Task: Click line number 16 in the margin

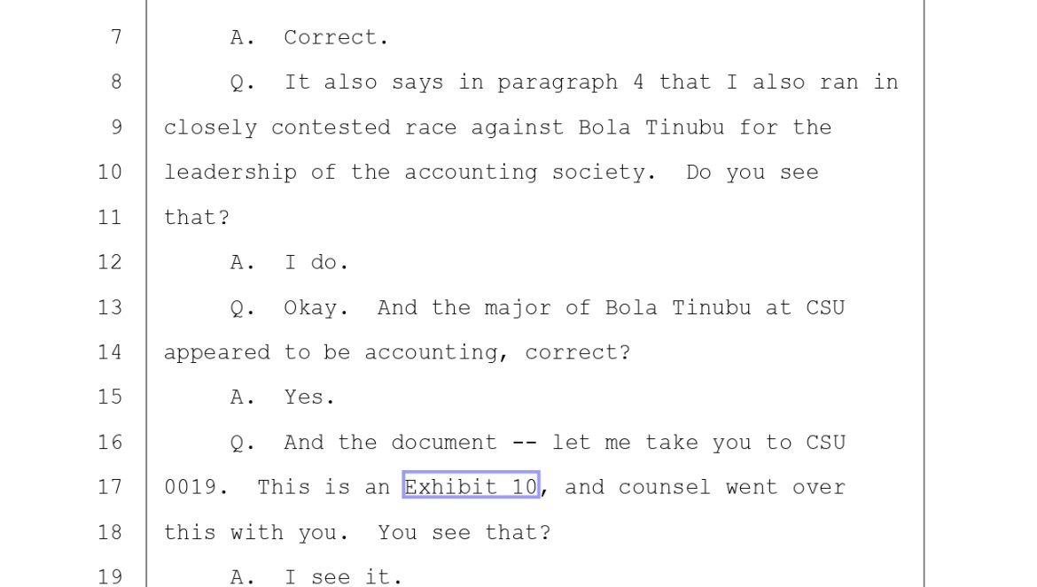Action: 110,443
